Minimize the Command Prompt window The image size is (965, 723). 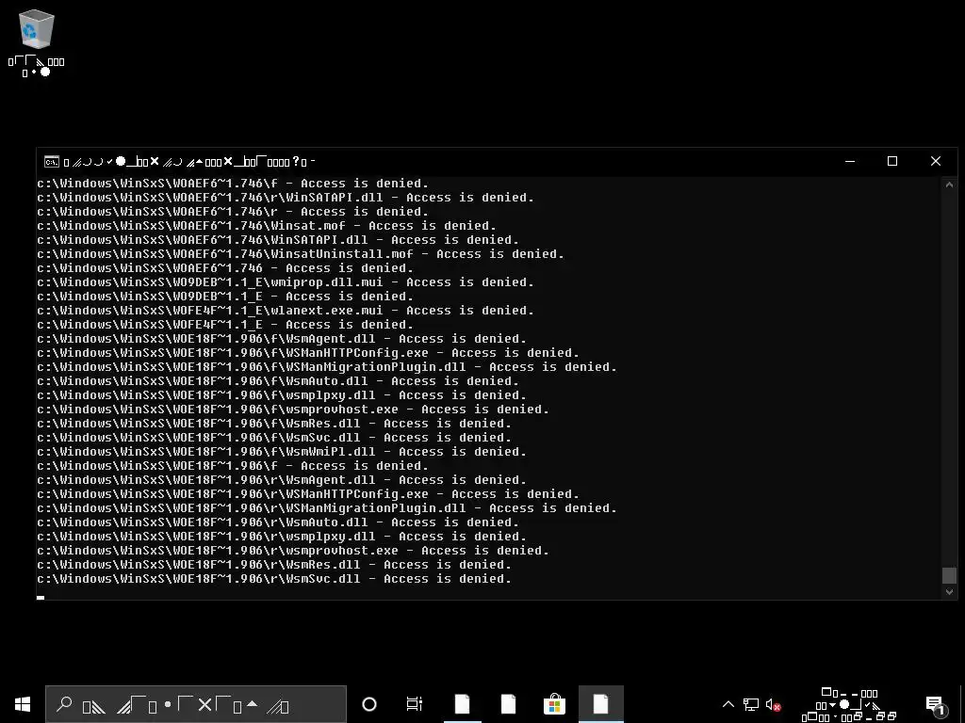pyautogui.click(x=850, y=161)
